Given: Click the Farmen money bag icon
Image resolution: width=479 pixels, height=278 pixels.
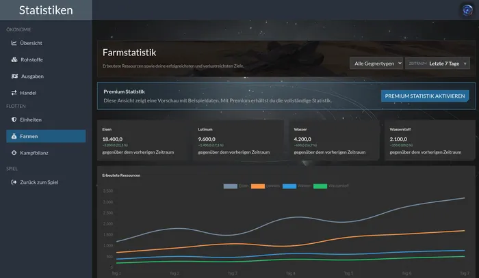Looking at the screenshot, I should click(14, 136).
